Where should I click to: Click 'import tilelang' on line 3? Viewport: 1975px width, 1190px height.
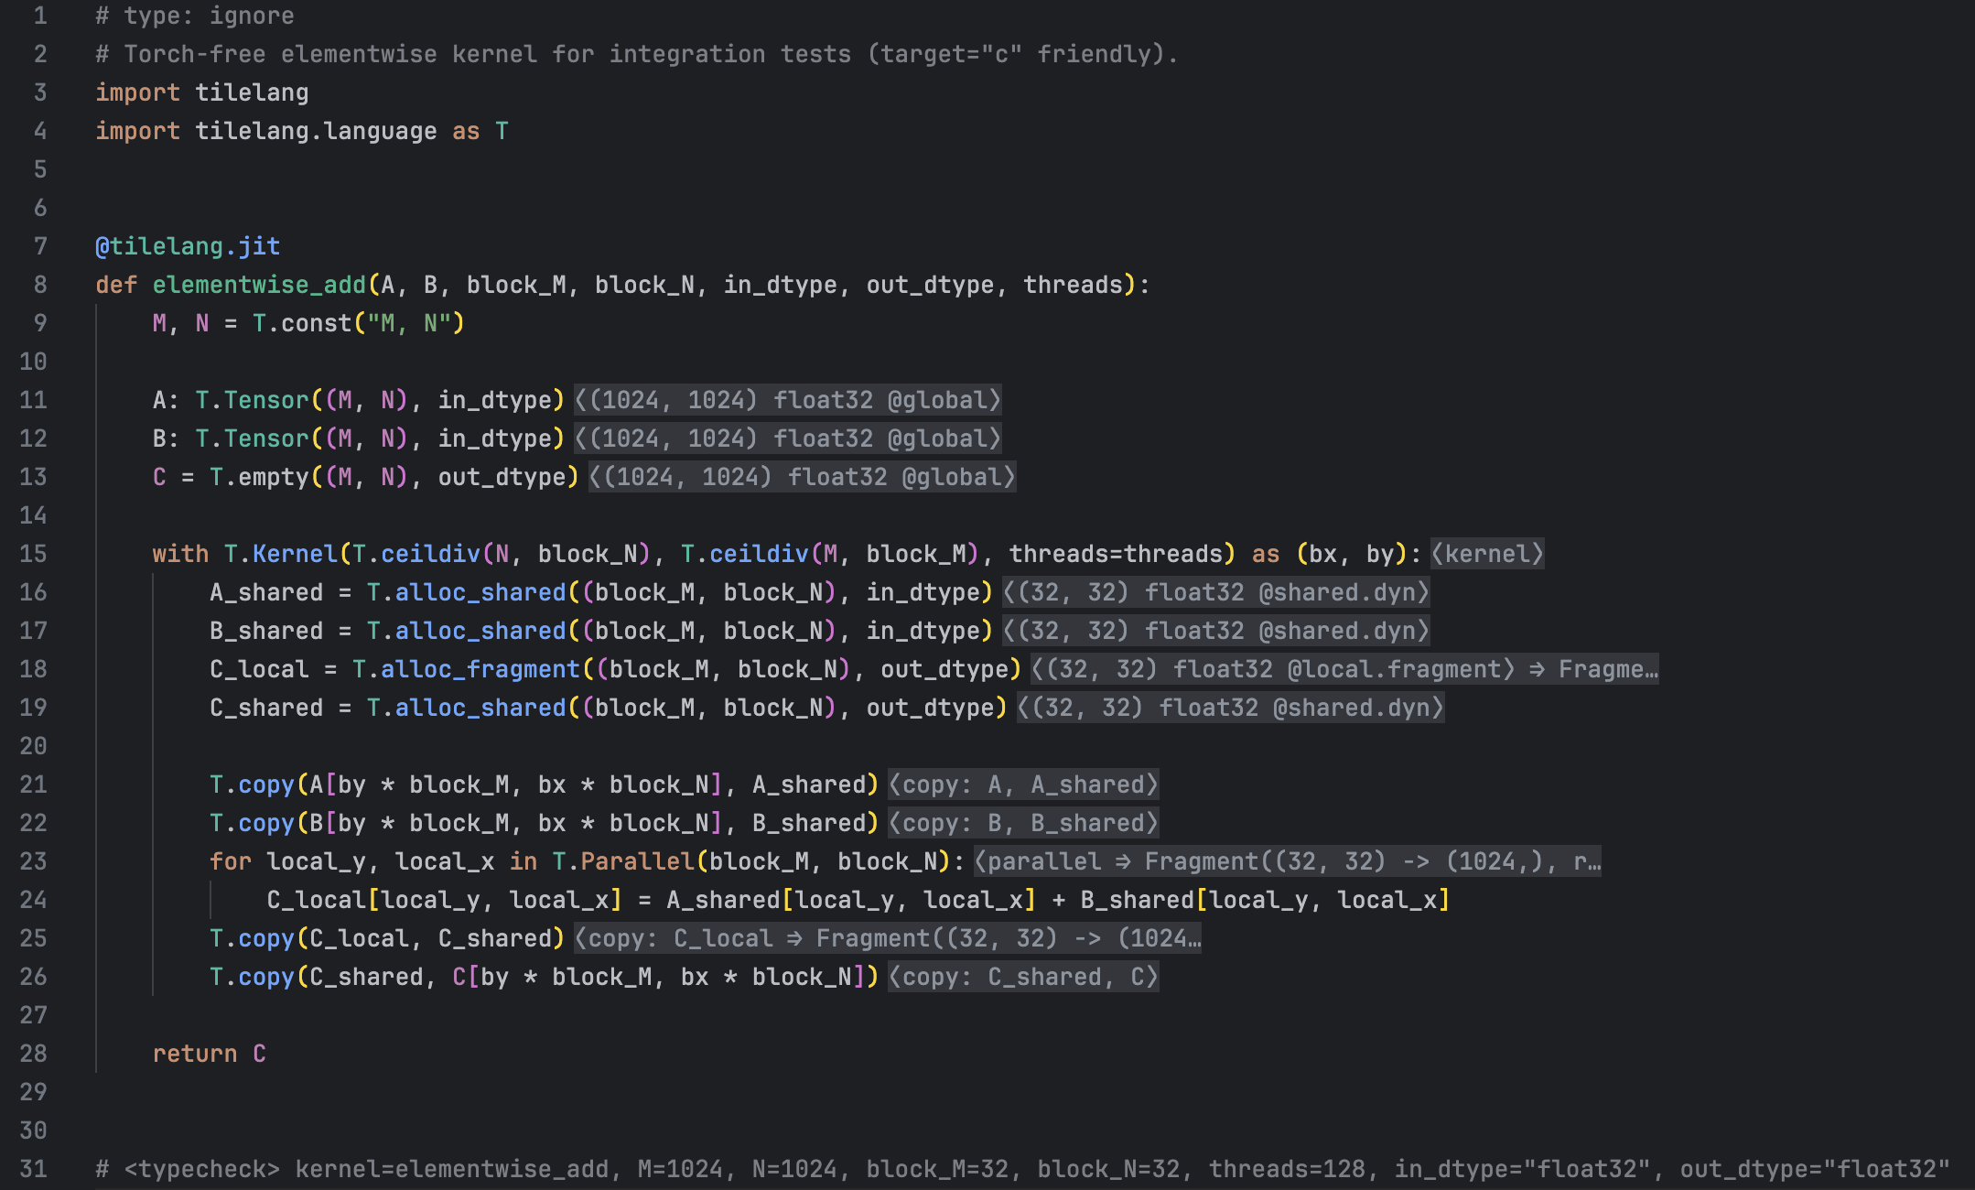pos(202,92)
